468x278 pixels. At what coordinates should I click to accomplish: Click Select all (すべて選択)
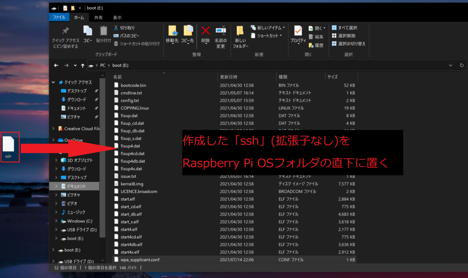(x=345, y=28)
